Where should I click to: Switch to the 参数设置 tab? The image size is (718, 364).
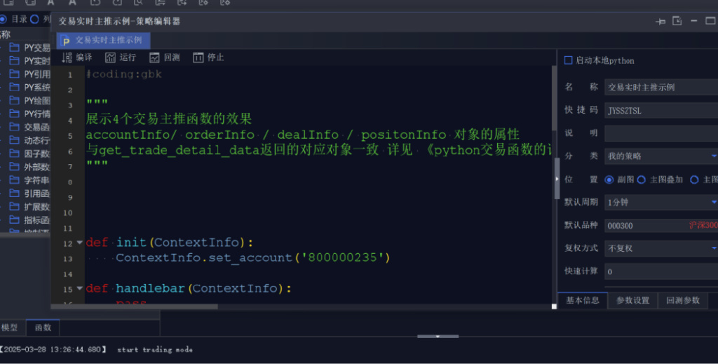coord(632,301)
